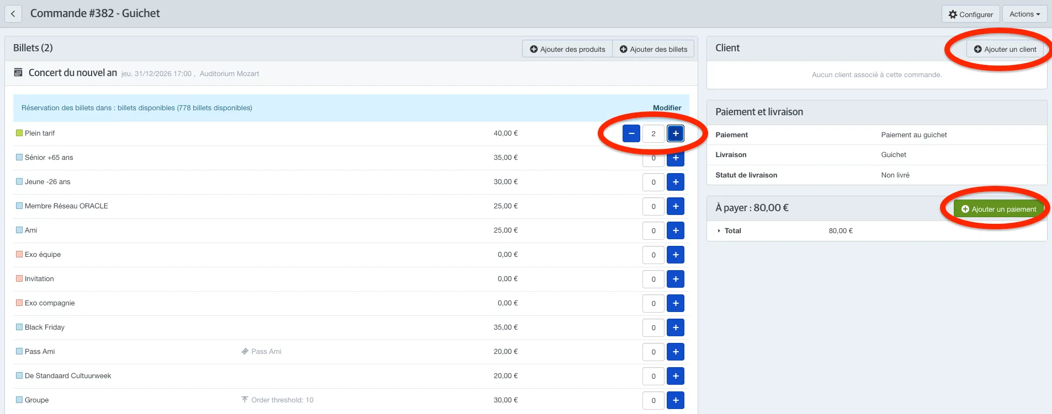
Task: Click the Plein tarif quantity field
Action: [x=653, y=133]
